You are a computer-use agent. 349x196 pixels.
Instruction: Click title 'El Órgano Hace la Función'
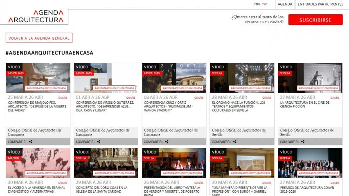point(239,107)
